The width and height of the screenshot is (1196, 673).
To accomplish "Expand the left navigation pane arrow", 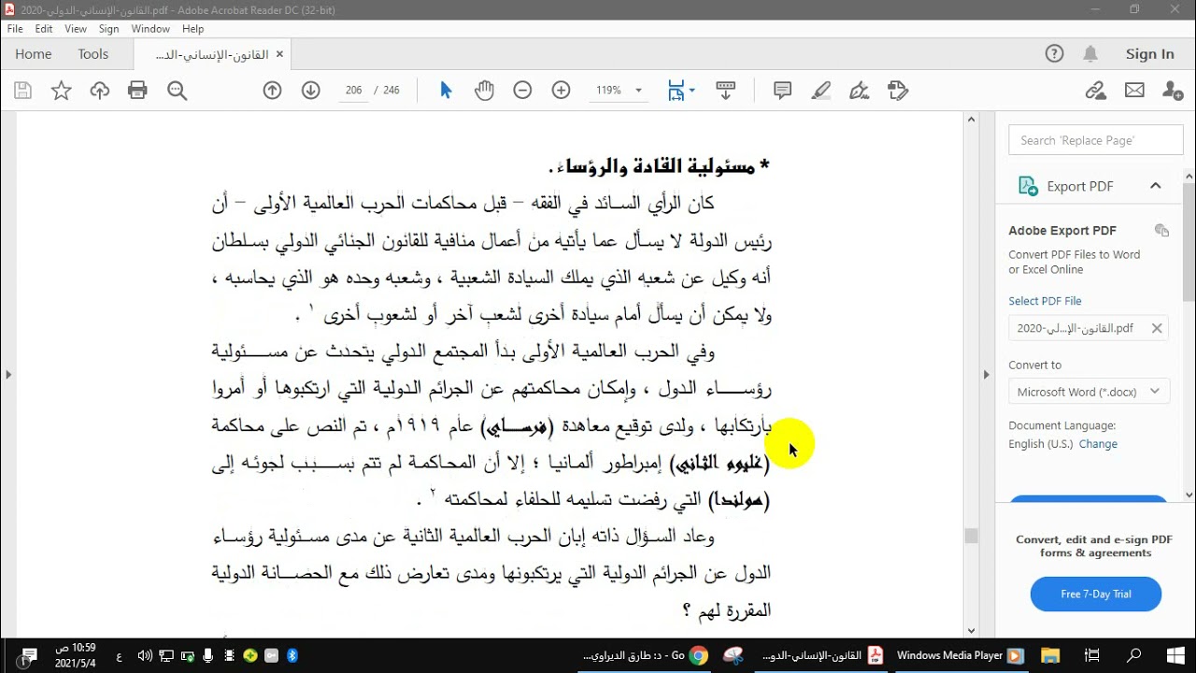I will pyautogui.click(x=8, y=375).
